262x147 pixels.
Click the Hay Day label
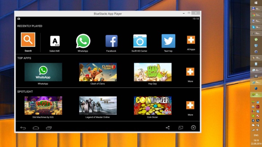tap(152, 84)
